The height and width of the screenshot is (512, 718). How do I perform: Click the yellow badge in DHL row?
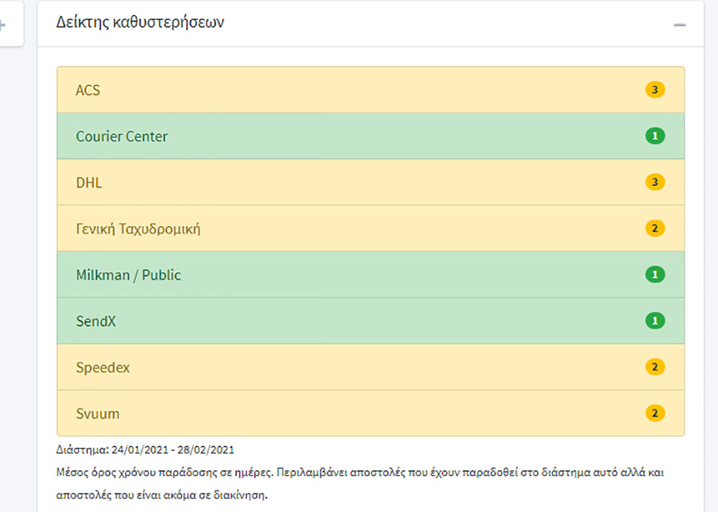[x=655, y=182]
